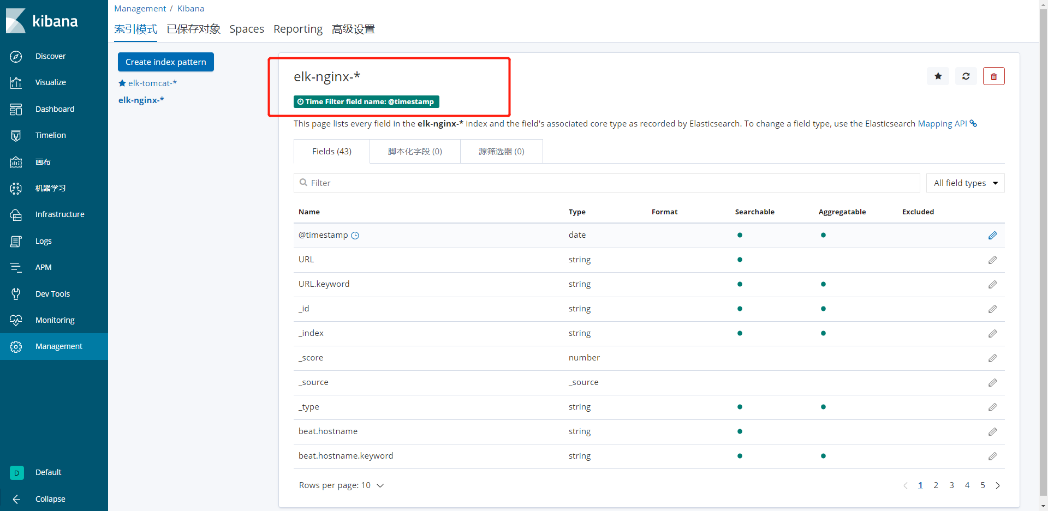
Task: Open the All field types dropdown
Action: point(965,183)
